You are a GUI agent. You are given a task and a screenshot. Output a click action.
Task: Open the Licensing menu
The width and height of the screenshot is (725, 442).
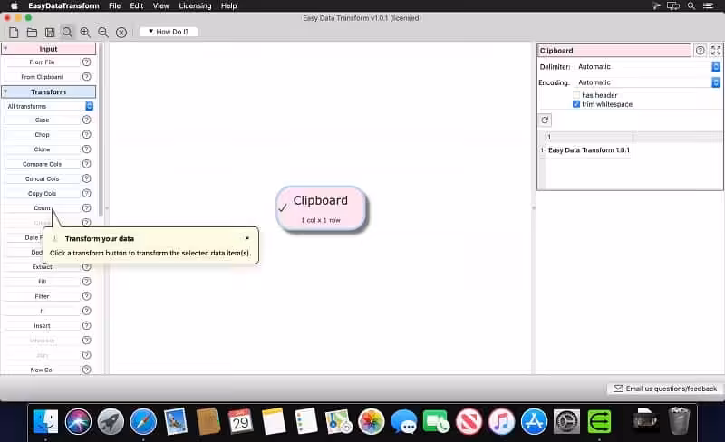[195, 5]
